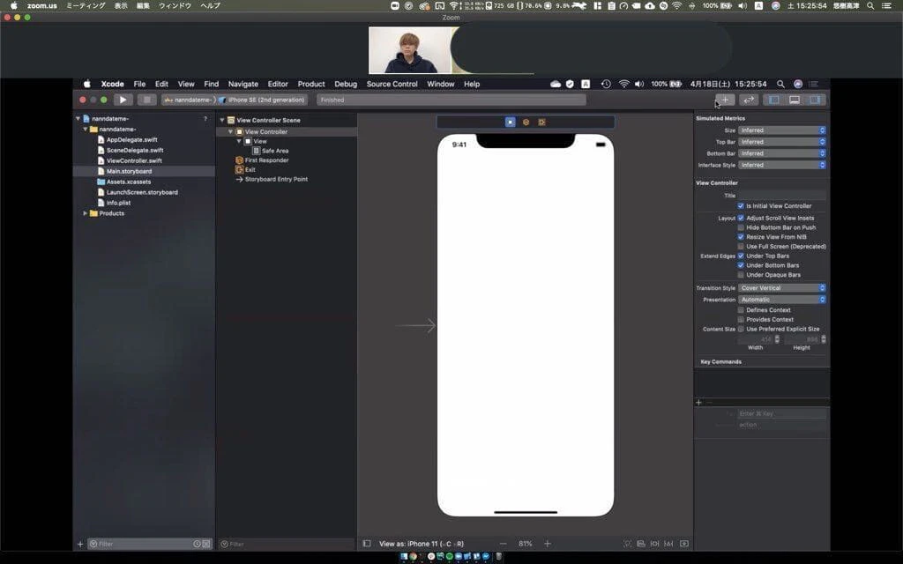Screen dimensions: 903x564
Task: Open the Debug menu
Action: (x=346, y=84)
